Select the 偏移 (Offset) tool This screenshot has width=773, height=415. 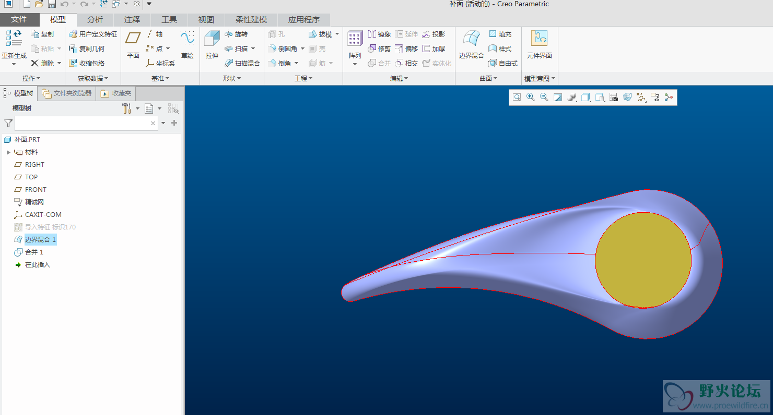tap(406, 48)
